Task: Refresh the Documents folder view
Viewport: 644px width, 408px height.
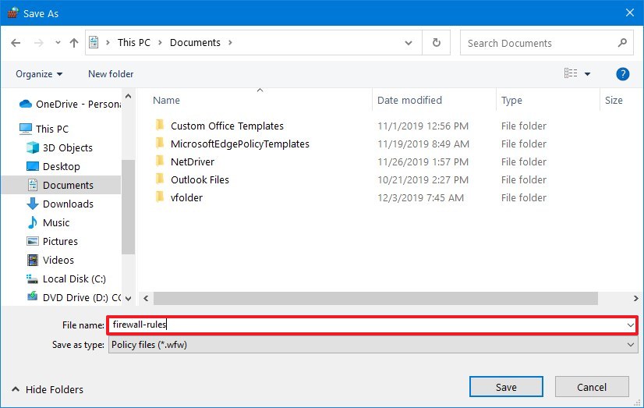Action: (x=436, y=43)
